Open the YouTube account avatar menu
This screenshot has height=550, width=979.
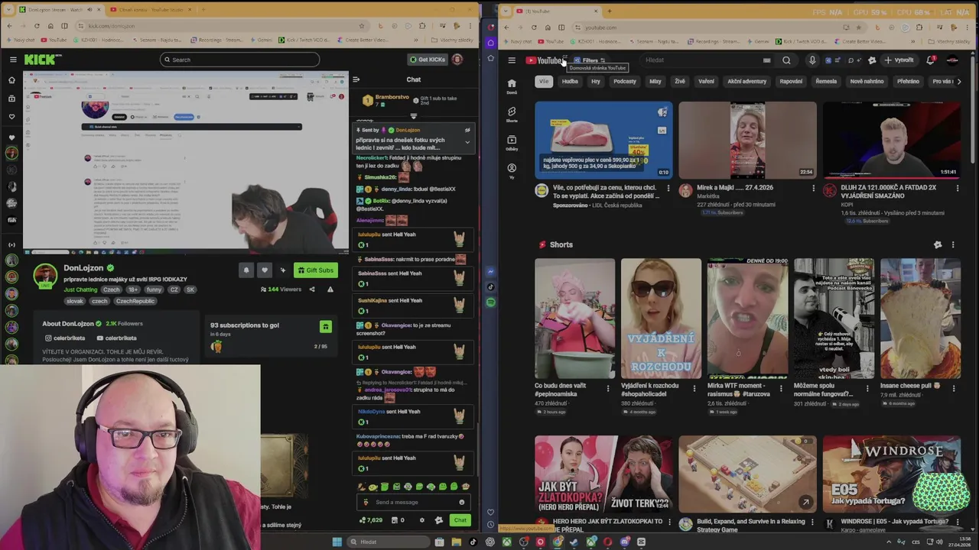(x=952, y=60)
